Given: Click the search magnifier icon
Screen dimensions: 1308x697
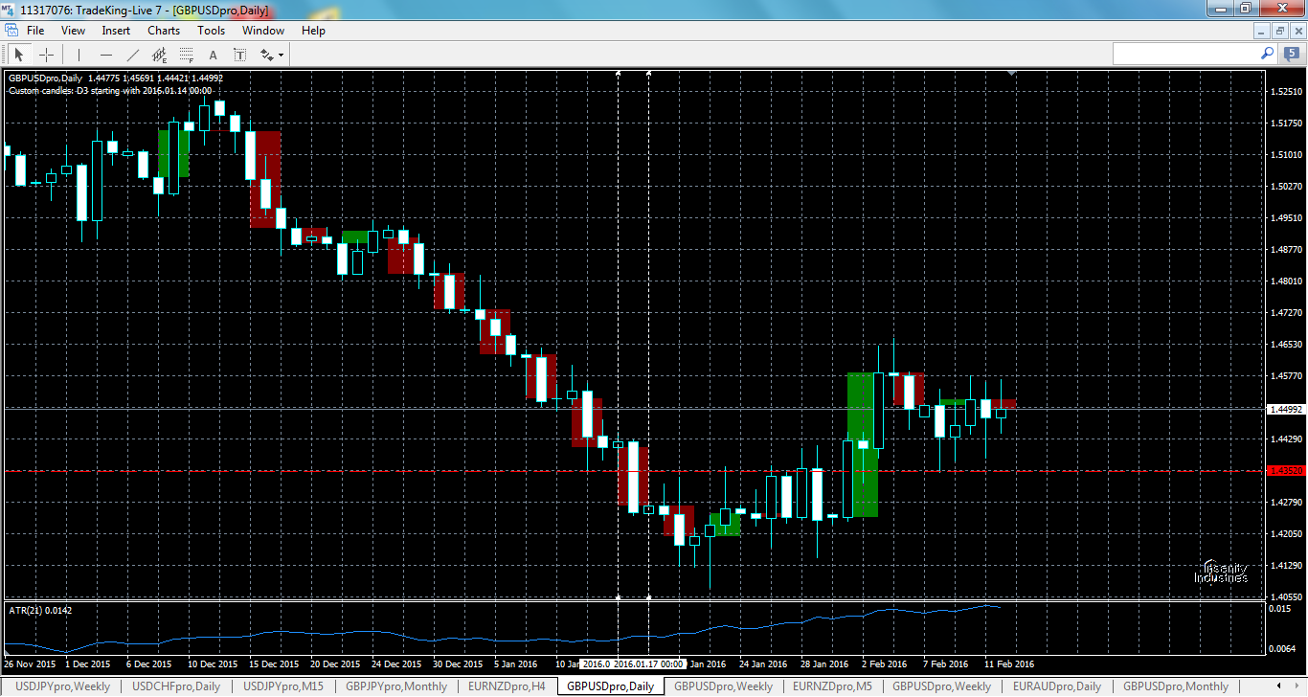Looking at the screenshot, I should 1267,54.
